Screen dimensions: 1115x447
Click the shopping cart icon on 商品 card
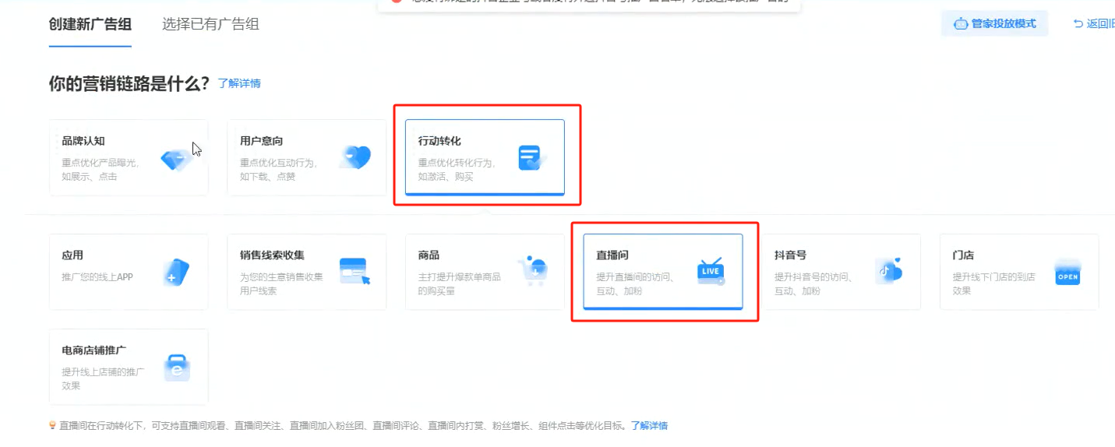(x=534, y=271)
